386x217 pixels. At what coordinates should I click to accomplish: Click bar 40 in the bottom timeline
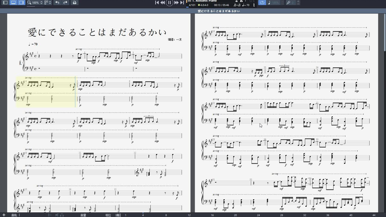(351, 215)
